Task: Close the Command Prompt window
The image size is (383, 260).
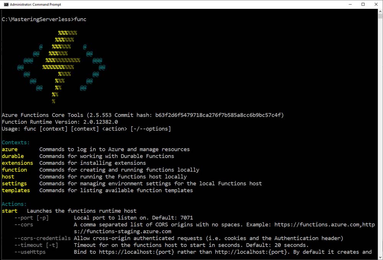Action: (376, 4)
